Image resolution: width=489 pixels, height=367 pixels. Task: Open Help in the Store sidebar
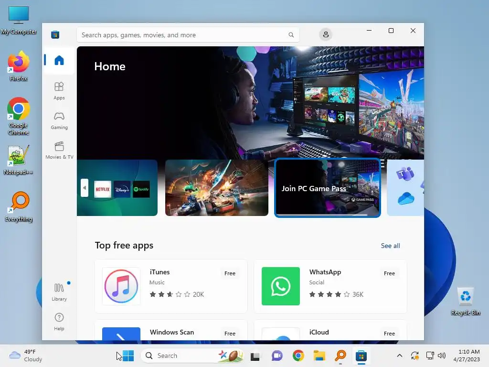click(59, 322)
